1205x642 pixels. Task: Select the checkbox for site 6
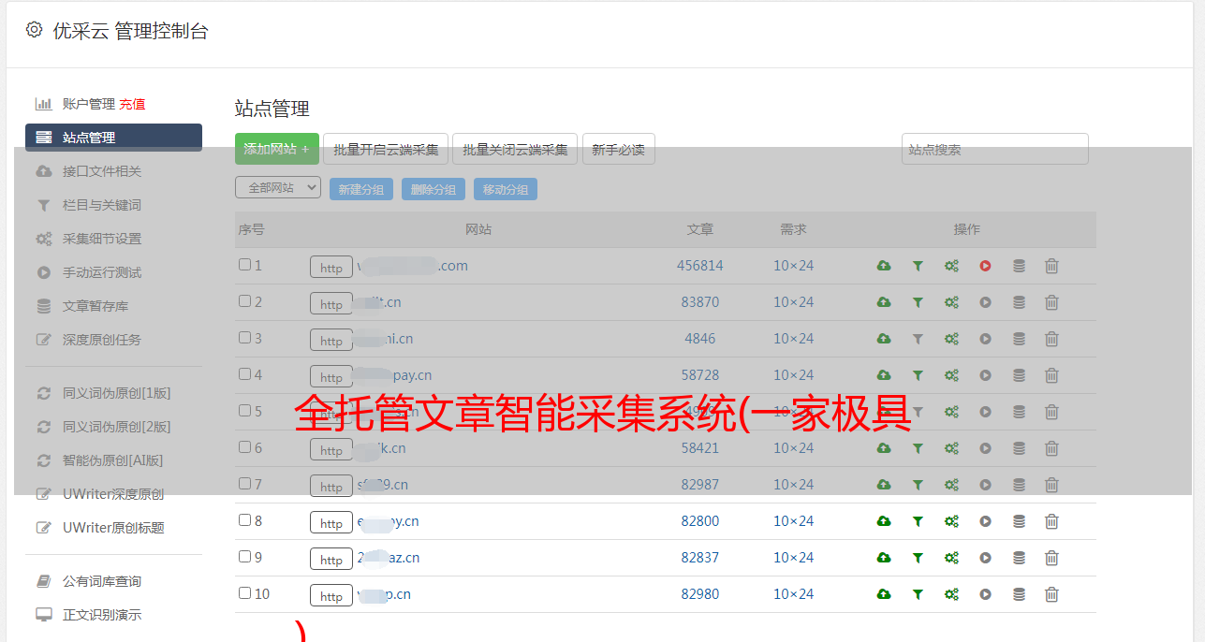click(244, 447)
